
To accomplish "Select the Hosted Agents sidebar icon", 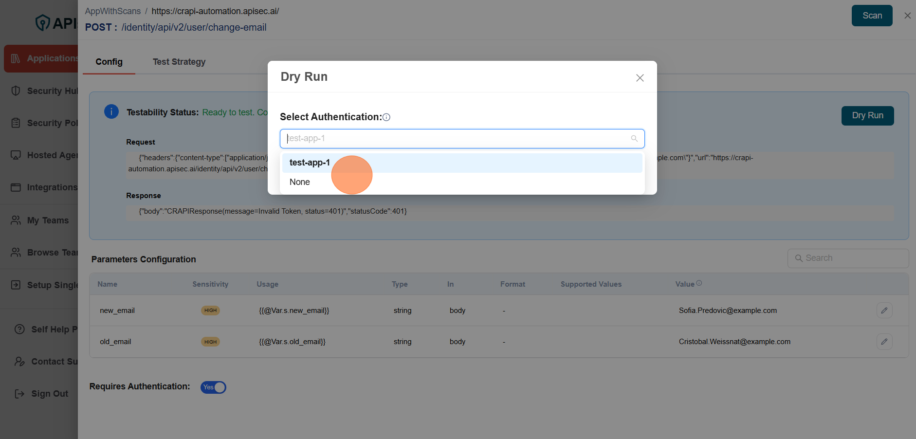I will 15,155.
